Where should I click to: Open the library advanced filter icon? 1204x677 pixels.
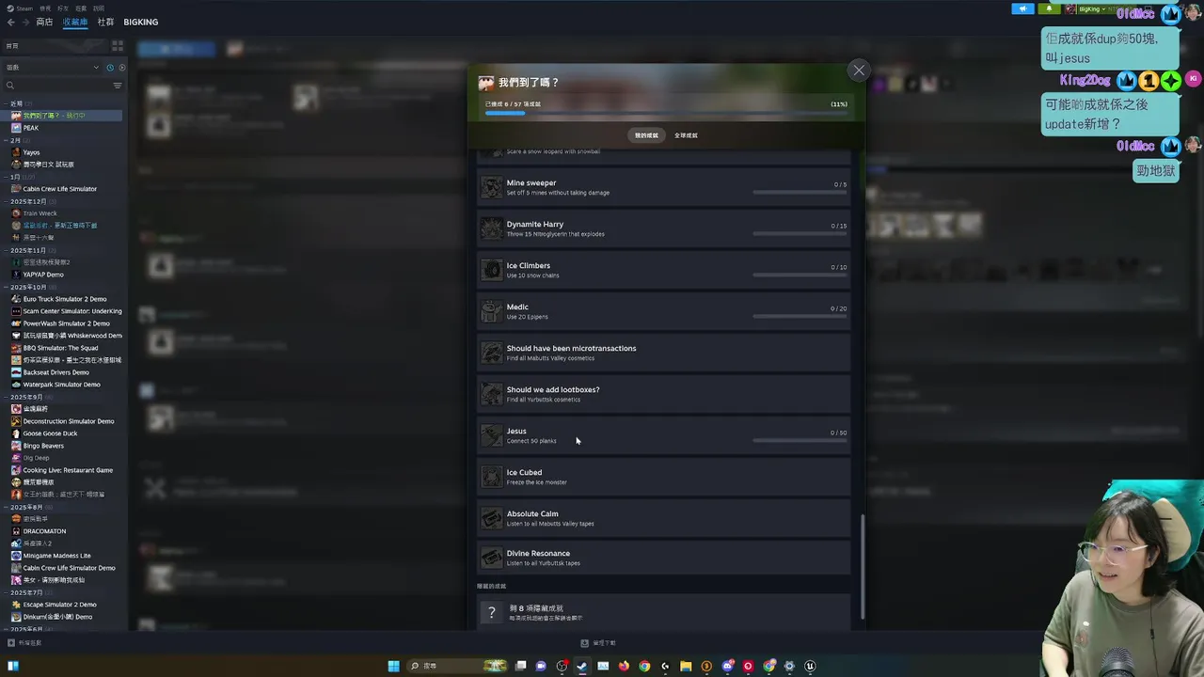118,86
